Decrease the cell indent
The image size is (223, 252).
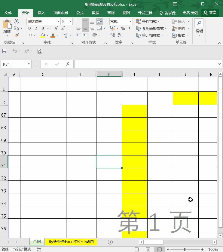78,35
